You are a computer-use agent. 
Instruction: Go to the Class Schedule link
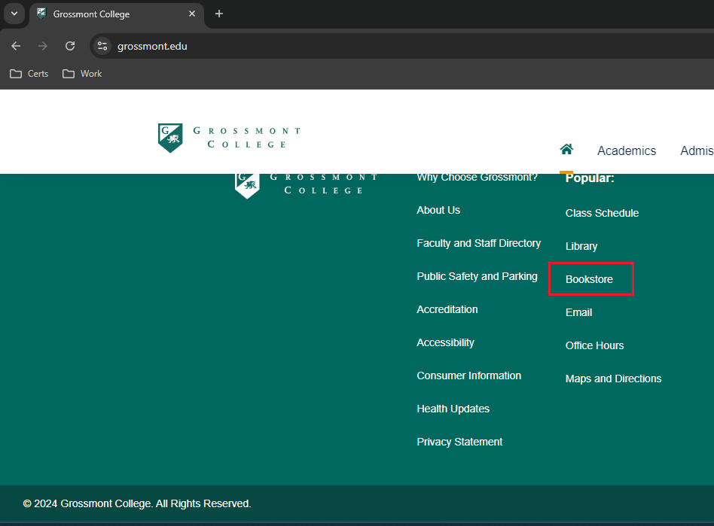tap(602, 213)
